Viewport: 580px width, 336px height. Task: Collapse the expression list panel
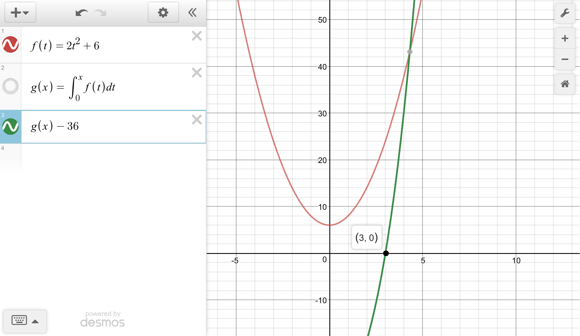tap(192, 12)
